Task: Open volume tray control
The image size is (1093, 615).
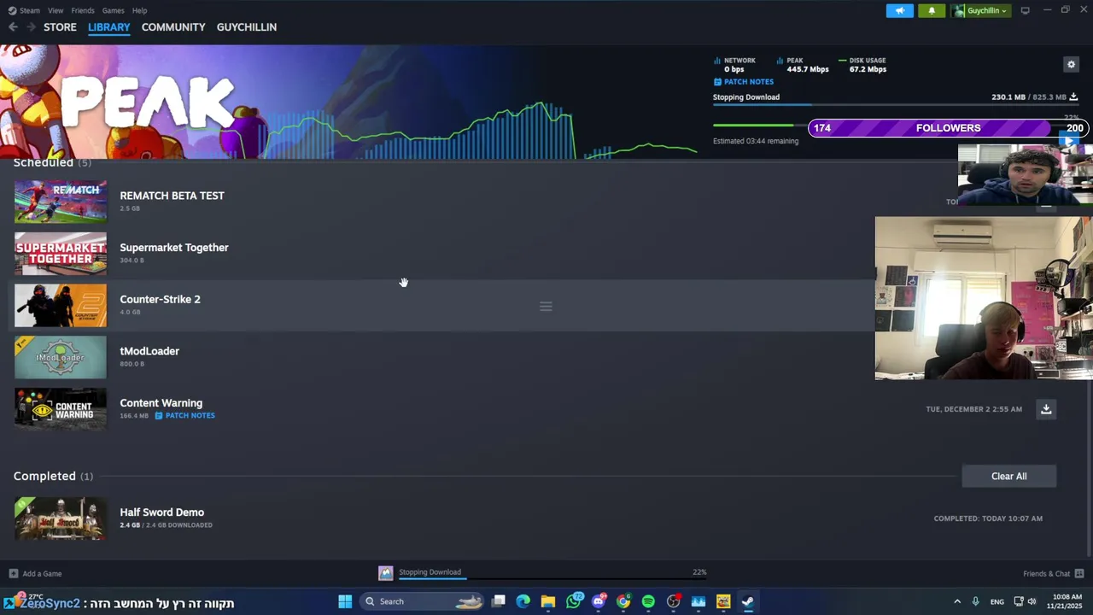Action: 1032,601
